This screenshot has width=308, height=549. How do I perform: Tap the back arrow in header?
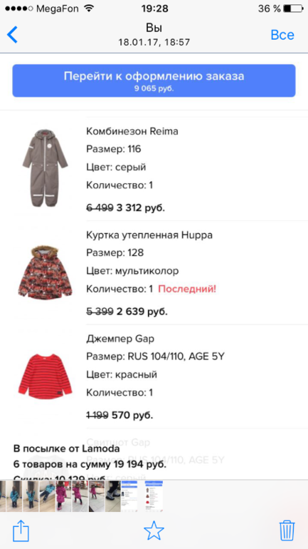click(12, 35)
